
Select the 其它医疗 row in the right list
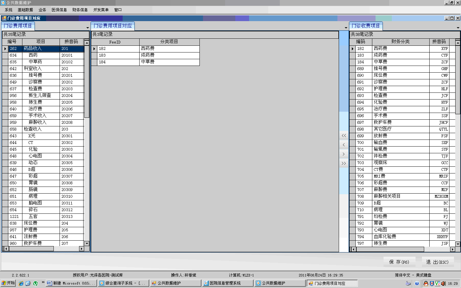coord(402,129)
